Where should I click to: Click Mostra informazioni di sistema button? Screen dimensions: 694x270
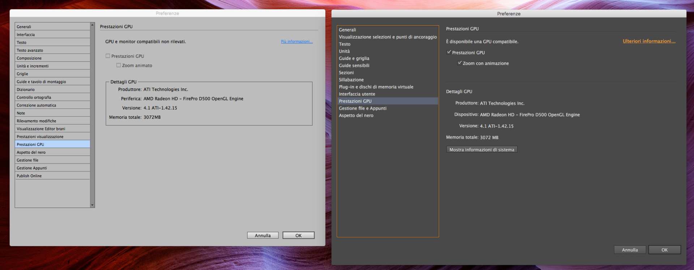point(482,149)
